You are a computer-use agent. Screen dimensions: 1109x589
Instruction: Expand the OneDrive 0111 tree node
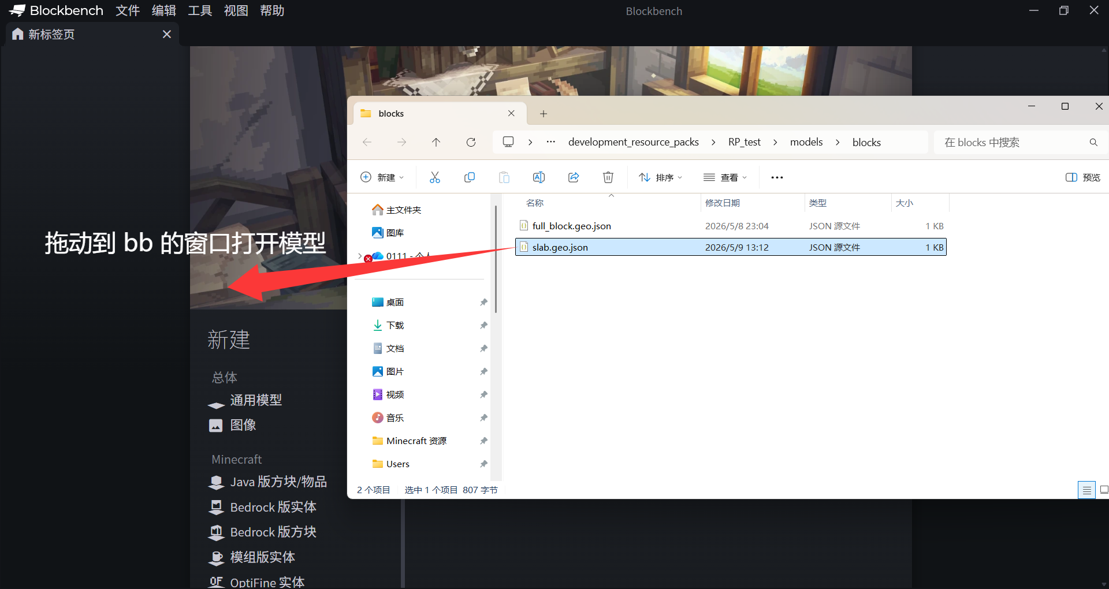click(360, 256)
